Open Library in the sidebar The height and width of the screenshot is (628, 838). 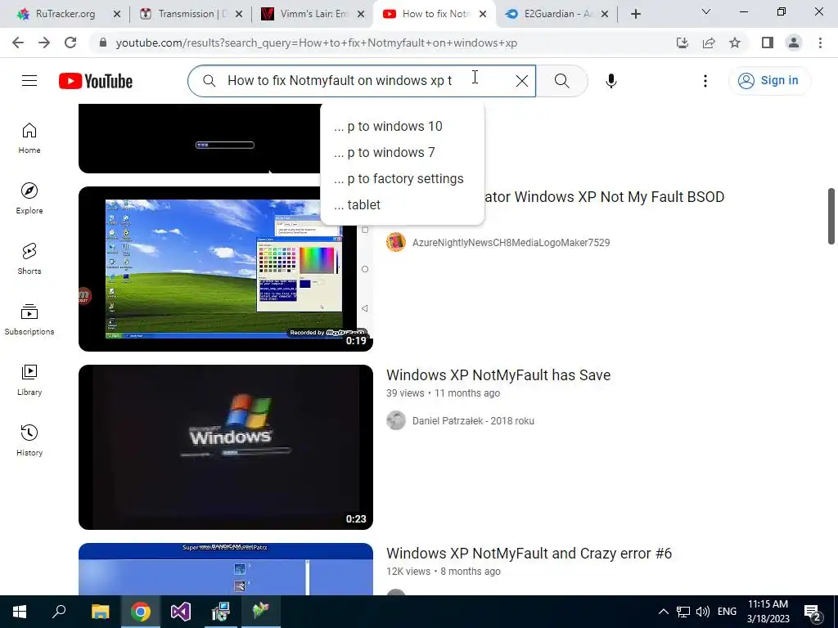click(29, 379)
